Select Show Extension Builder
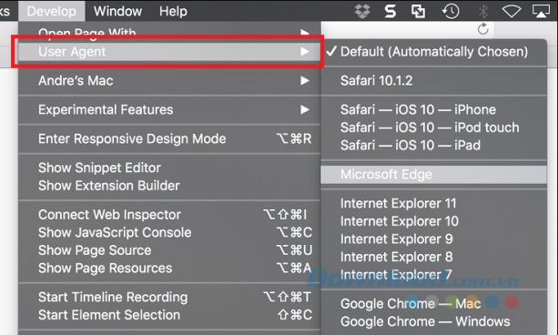This screenshot has width=558, height=335. tap(169, 186)
